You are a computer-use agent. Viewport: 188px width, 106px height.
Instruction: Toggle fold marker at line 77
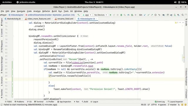(x=13, y=36)
